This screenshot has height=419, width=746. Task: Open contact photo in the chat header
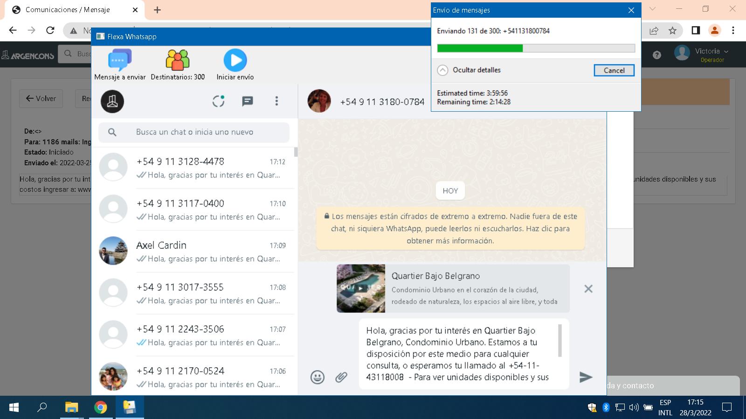point(319,101)
